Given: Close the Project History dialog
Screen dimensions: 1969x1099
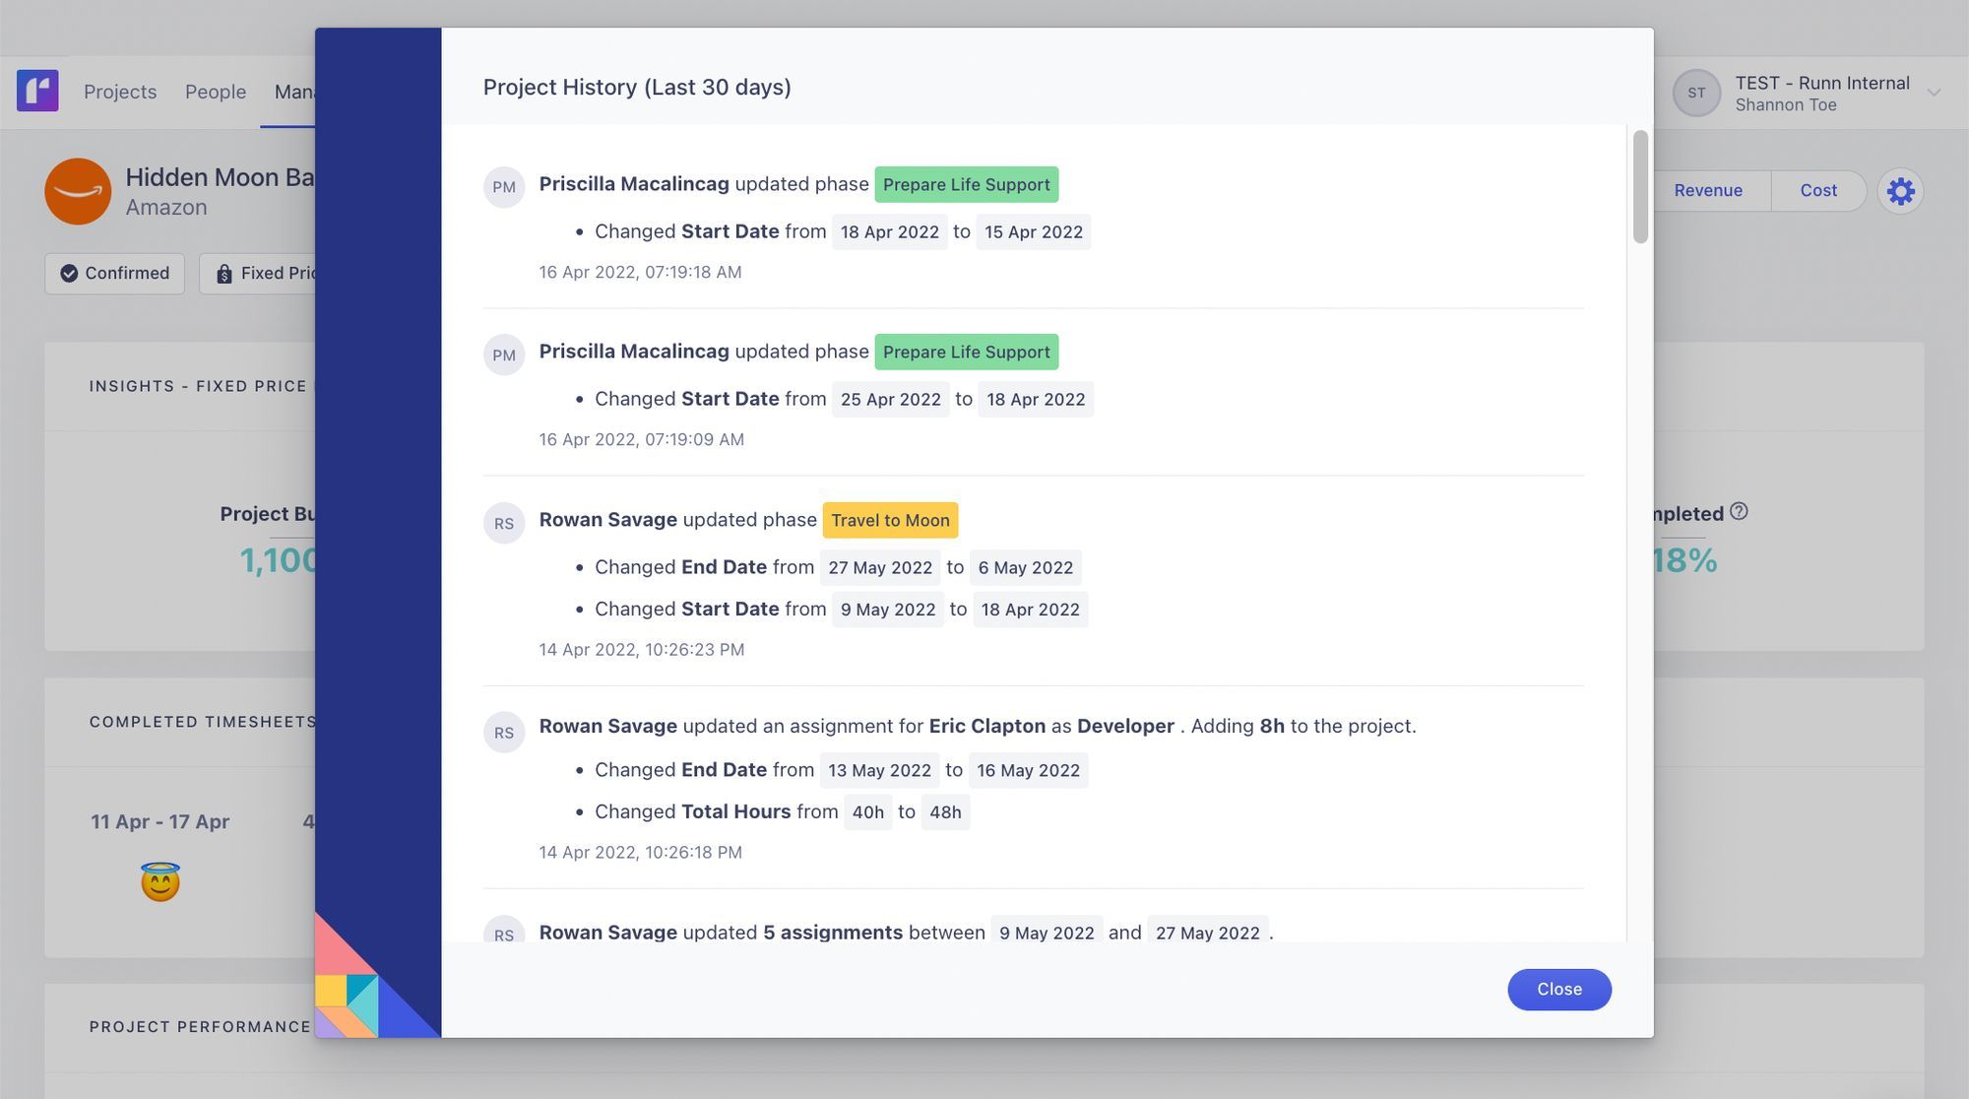Looking at the screenshot, I should (x=1558, y=989).
